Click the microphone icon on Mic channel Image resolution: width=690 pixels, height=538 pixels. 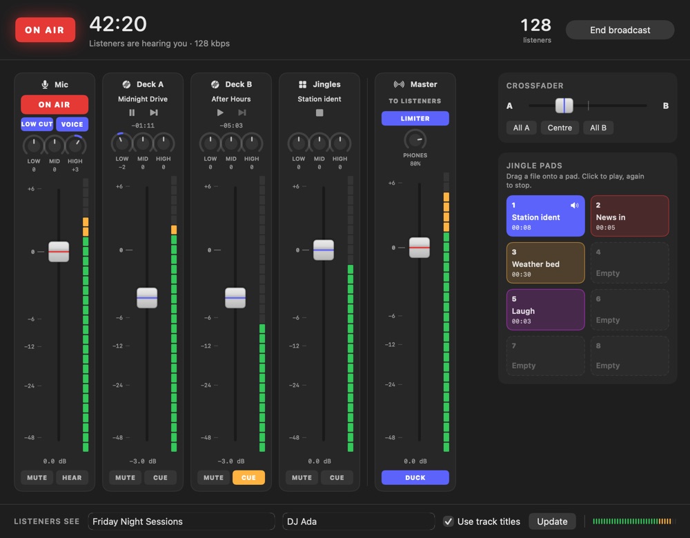pyautogui.click(x=45, y=84)
